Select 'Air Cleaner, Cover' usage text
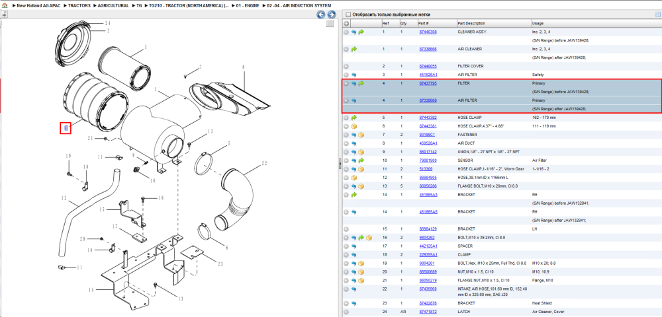662x317 pixels. click(547, 312)
